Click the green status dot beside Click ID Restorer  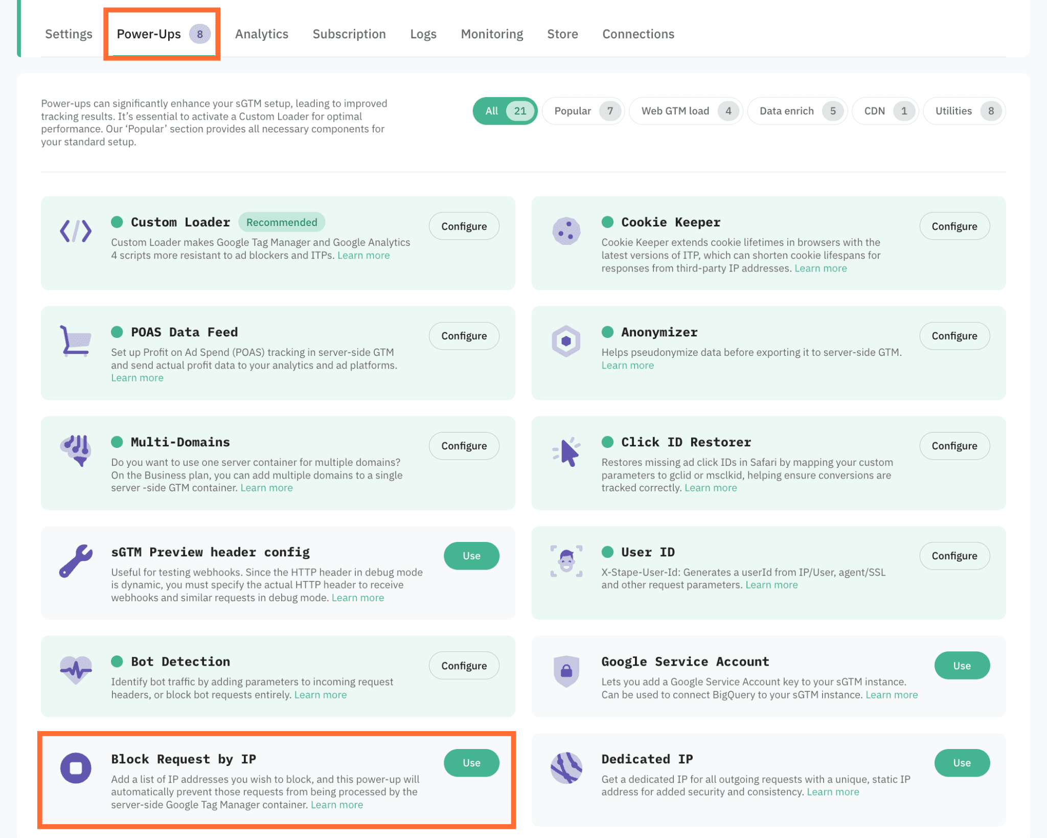pos(607,442)
